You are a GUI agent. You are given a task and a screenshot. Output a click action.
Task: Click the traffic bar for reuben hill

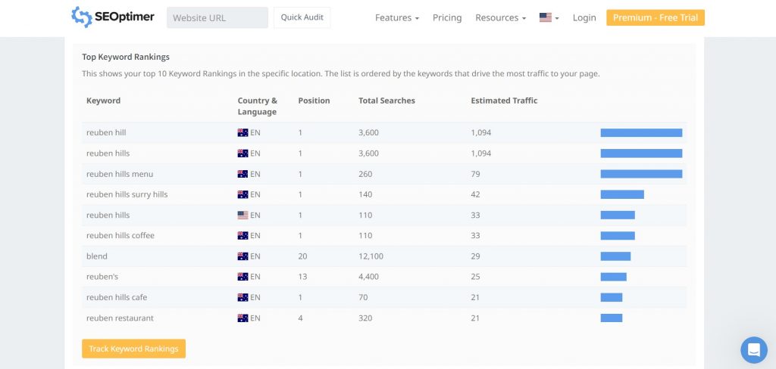(x=641, y=132)
